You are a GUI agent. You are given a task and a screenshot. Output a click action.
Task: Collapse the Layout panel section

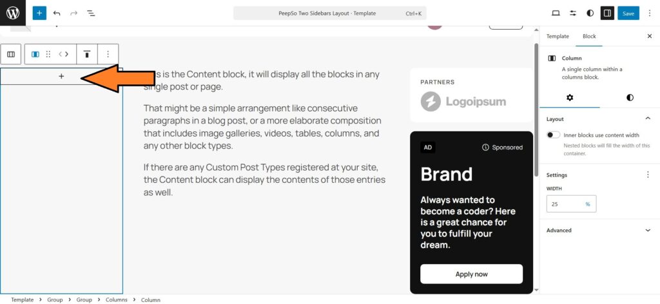[x=648, y=119]
